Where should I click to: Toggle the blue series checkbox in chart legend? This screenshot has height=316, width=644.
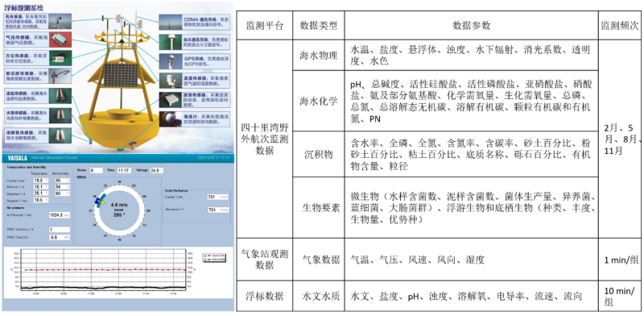click(206, 260)
